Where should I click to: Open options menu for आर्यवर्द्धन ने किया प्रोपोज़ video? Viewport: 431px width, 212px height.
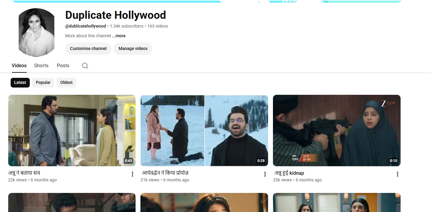pyautogui.click(x=265, y=174)
